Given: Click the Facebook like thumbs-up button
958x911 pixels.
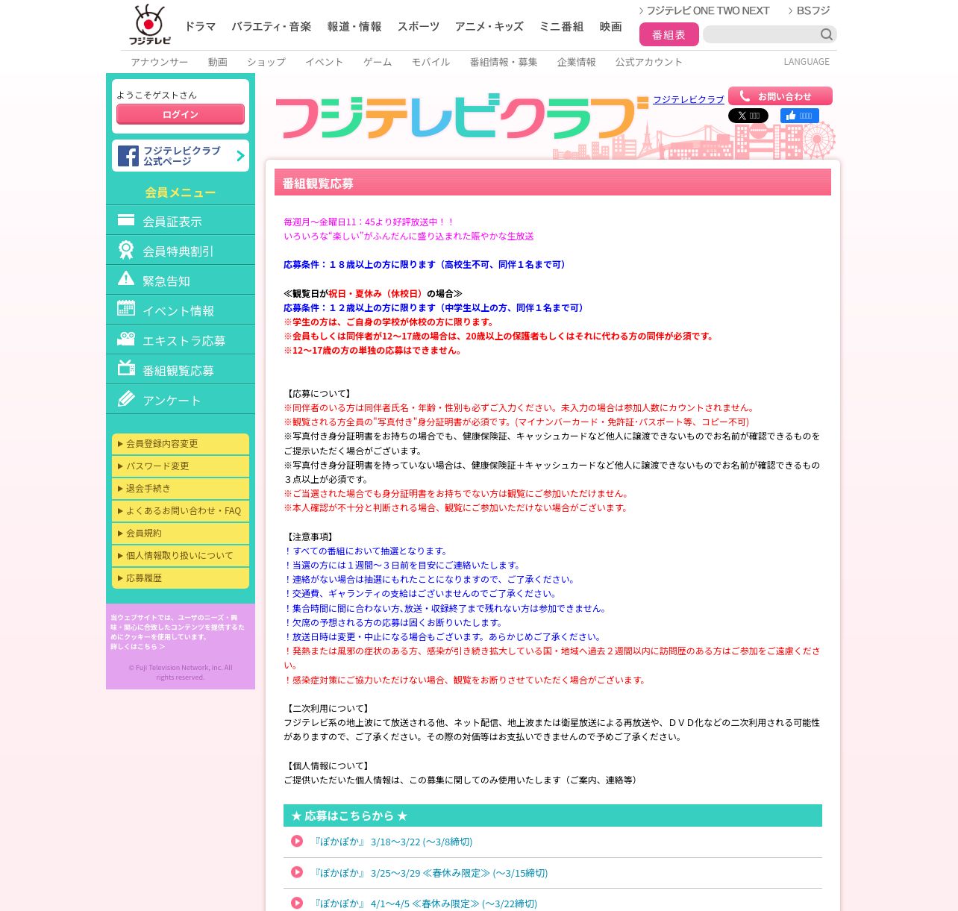Looking at the screenshot, I should (x=800, y=116).
